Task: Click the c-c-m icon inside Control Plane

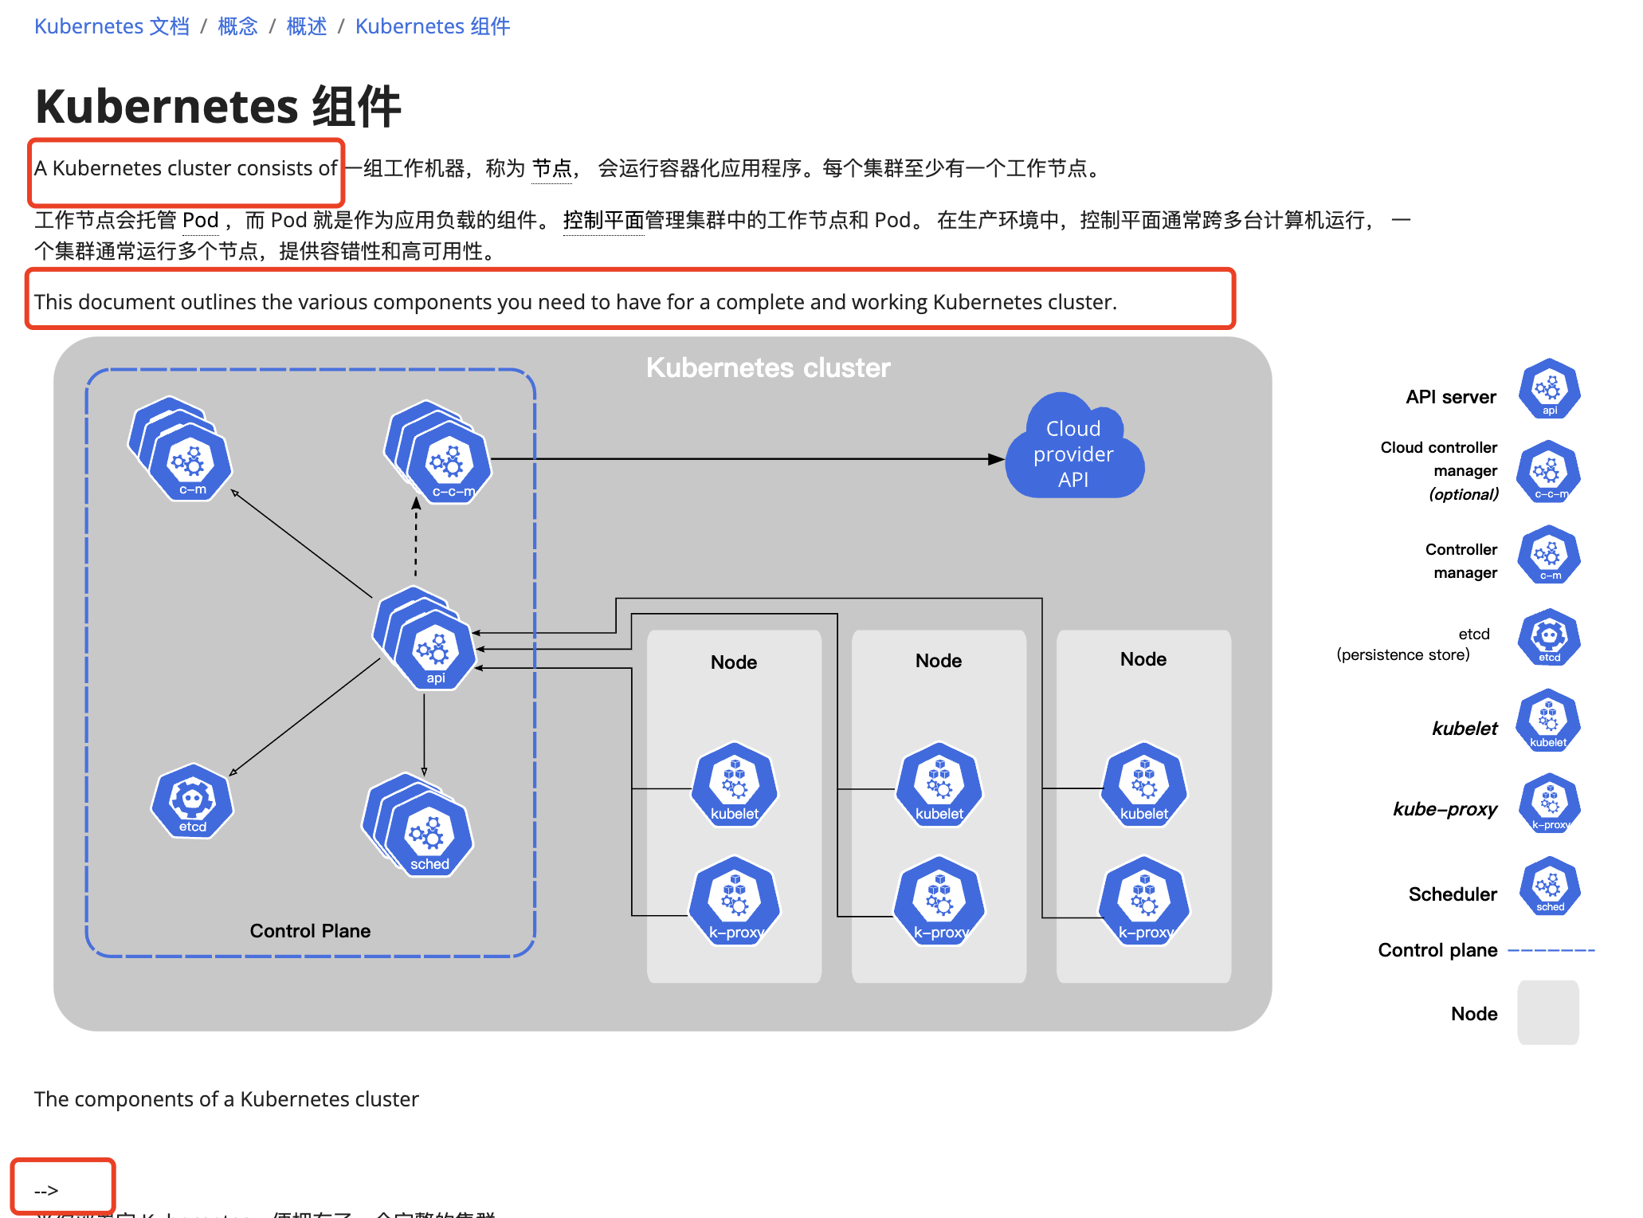Action: [x=449, y=464]
